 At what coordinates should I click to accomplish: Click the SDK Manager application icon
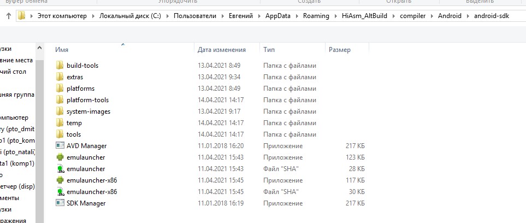60,203
